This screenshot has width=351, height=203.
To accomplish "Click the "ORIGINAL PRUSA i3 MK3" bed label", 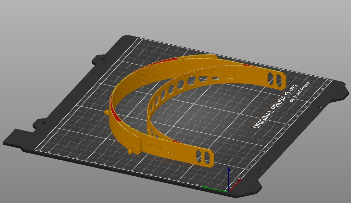I will 276,106.
